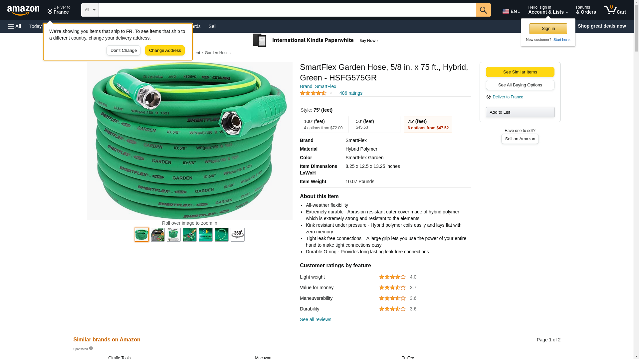Select the 50' (feet) style option
Viewport: 639px width, 359px height.
[x=376, y=124]
